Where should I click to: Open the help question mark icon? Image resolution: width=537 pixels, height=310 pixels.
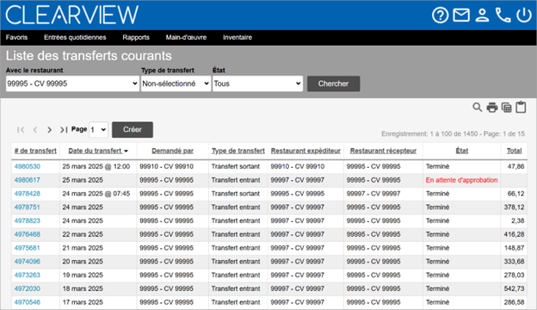[x=440, y=15]
